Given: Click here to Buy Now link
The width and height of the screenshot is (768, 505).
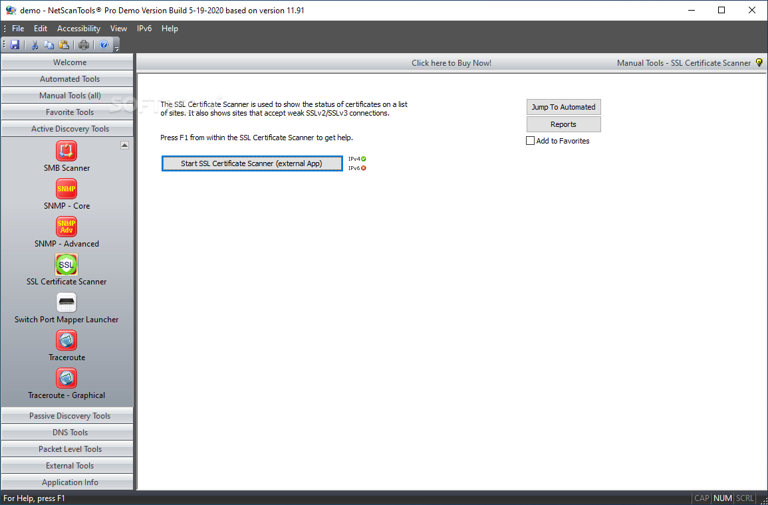Looking at the screenshot, I should 451,63.
